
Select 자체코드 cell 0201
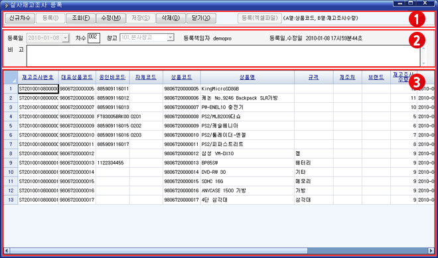[x=146, y=117]
